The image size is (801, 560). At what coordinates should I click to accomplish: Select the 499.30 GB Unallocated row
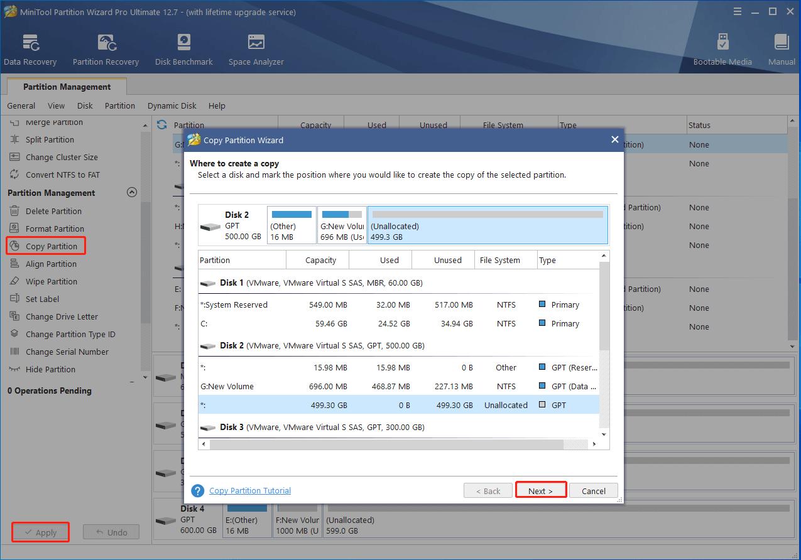[398, 405]
